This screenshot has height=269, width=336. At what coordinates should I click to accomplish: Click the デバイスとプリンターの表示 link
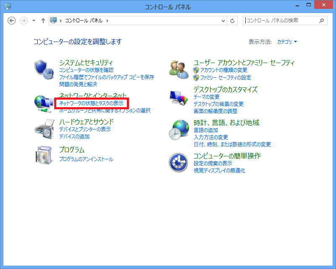tap(85, 129)
